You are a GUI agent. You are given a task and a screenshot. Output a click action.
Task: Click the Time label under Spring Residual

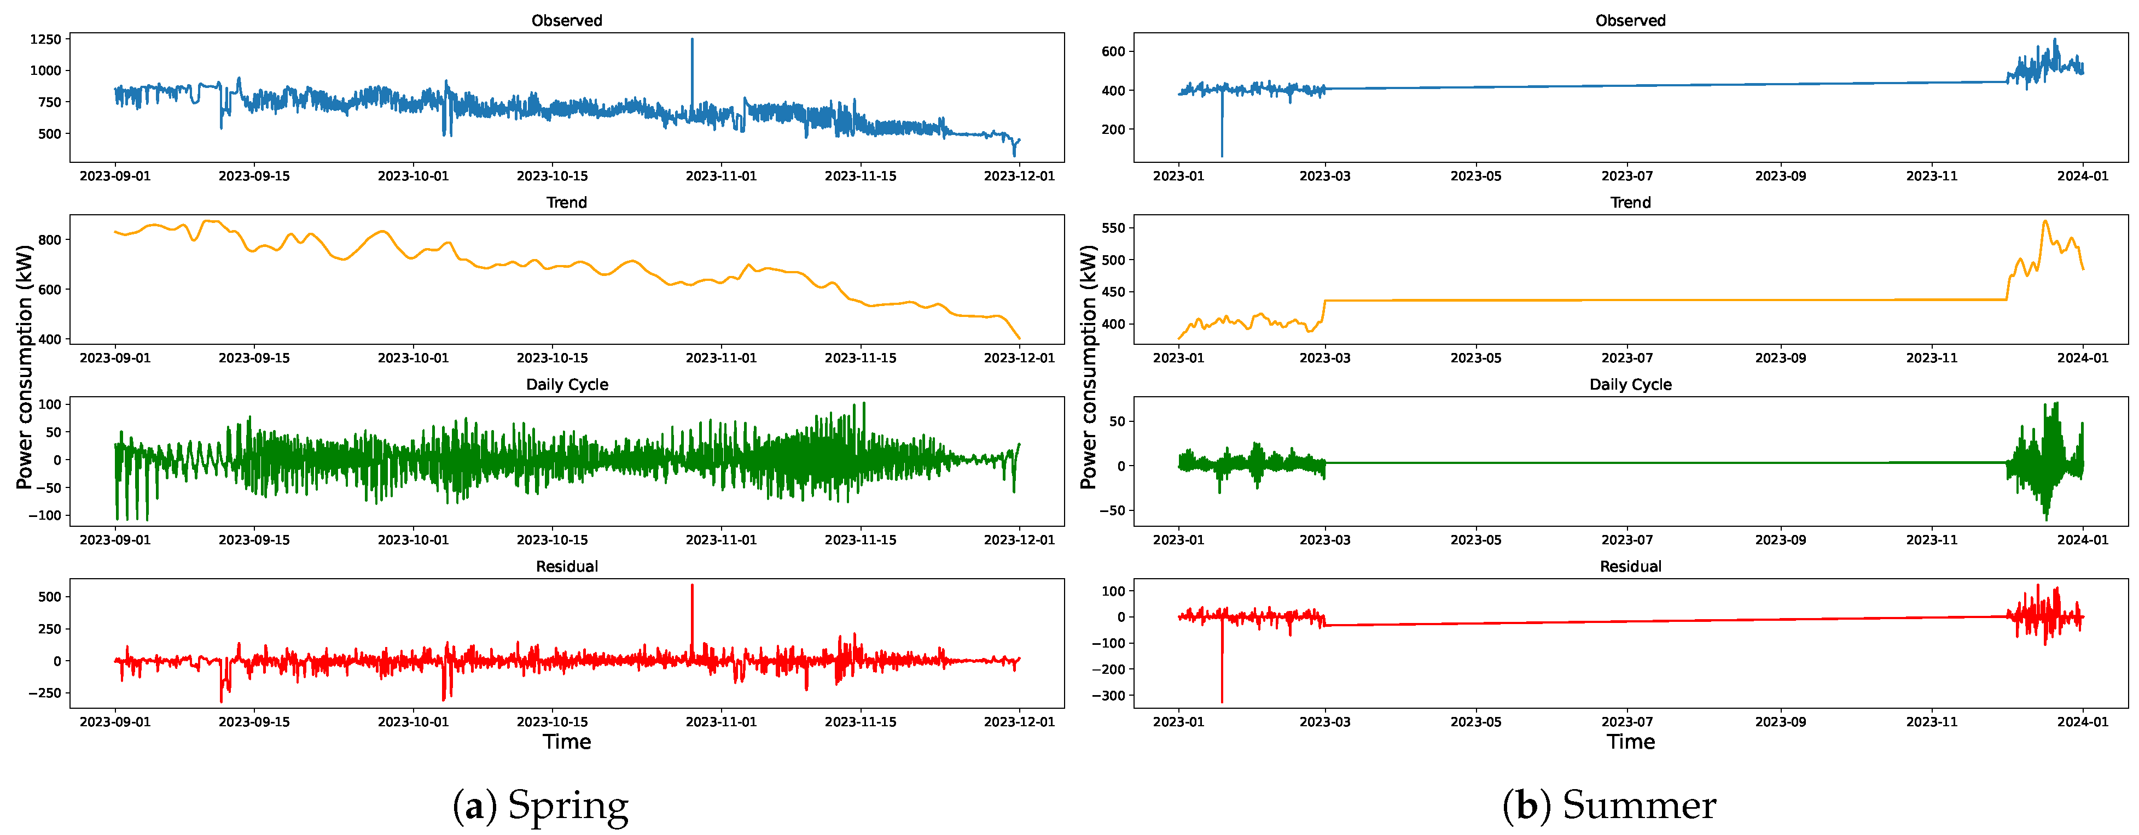(566, 742)
